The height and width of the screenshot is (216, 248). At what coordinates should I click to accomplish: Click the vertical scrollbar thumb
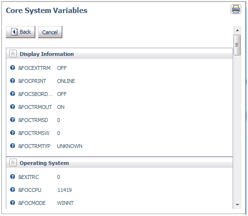tap(237, 45)
